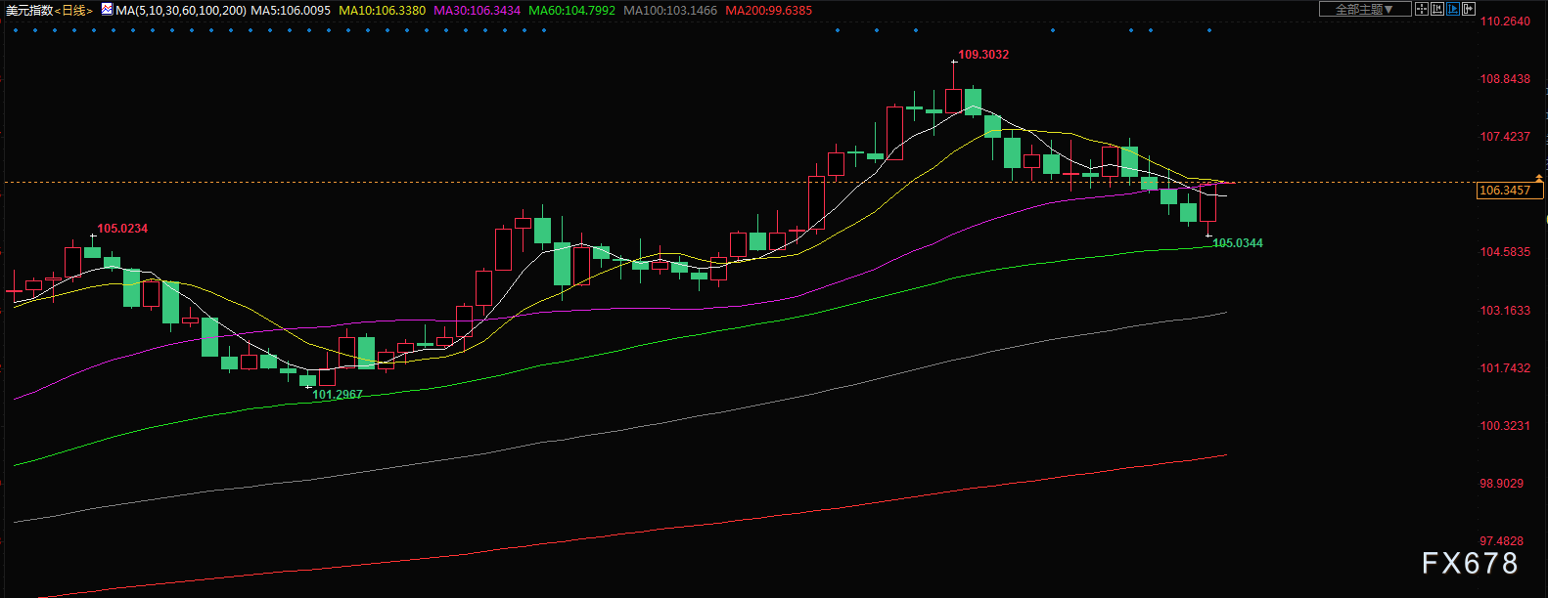1548x598 pixels.
Task: Click the 101.2967 low price marker
Action: [x=337, y=395]
